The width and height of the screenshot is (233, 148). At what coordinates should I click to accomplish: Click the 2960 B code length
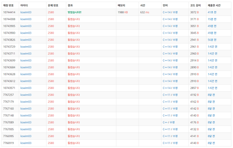pos(194,53)
